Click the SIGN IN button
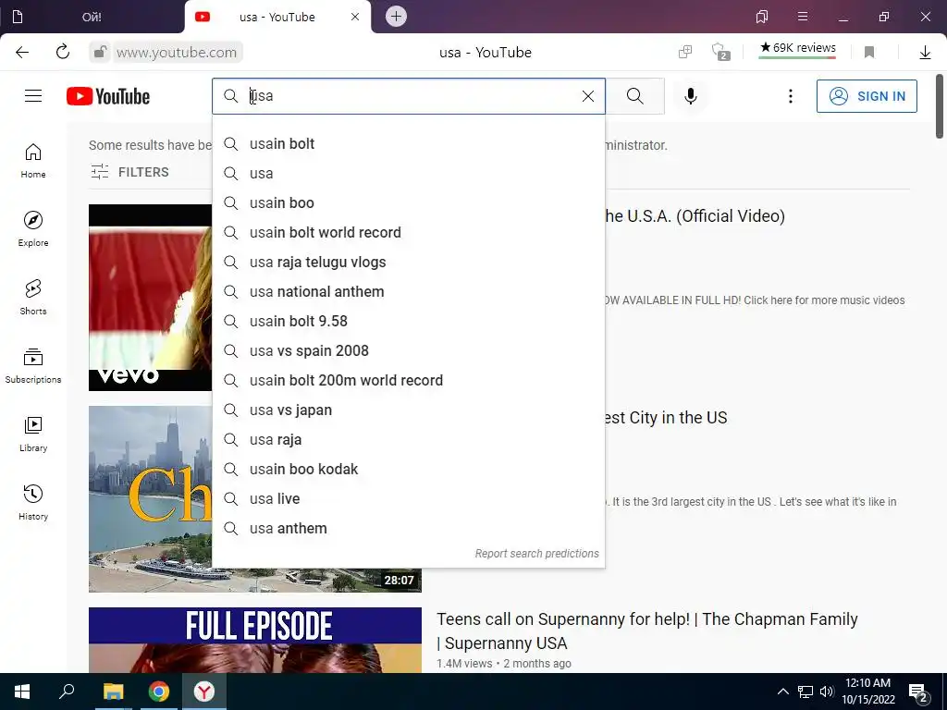The image size is (947, 710). [867, 96]
